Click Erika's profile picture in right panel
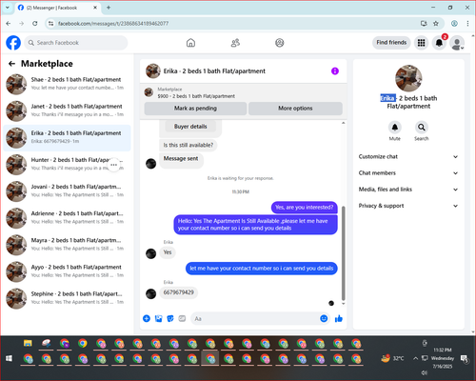 click(408, 78)
